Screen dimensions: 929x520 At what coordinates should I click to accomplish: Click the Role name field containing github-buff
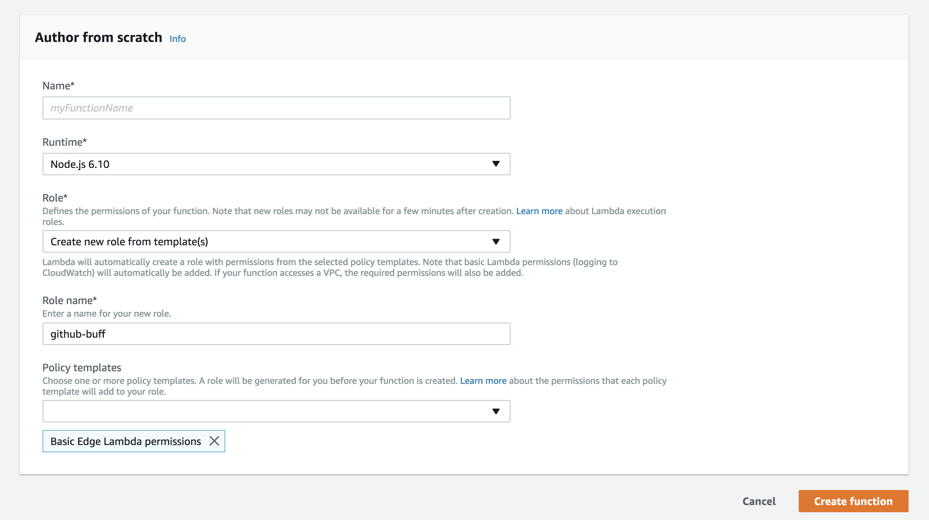point(276,334)
